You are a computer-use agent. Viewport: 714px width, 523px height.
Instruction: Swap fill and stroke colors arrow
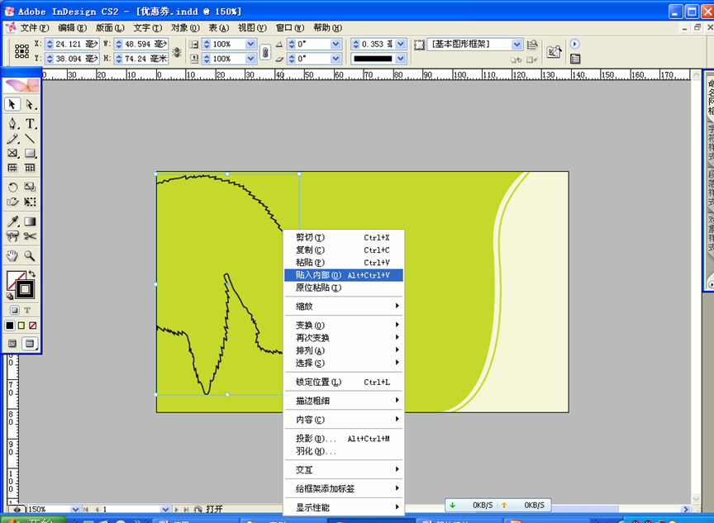[31, 274]
